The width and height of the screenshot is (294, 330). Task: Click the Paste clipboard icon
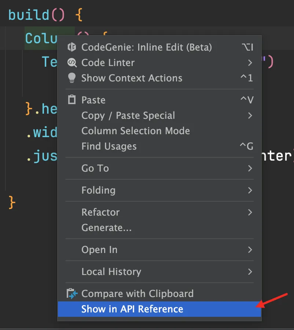72,99
